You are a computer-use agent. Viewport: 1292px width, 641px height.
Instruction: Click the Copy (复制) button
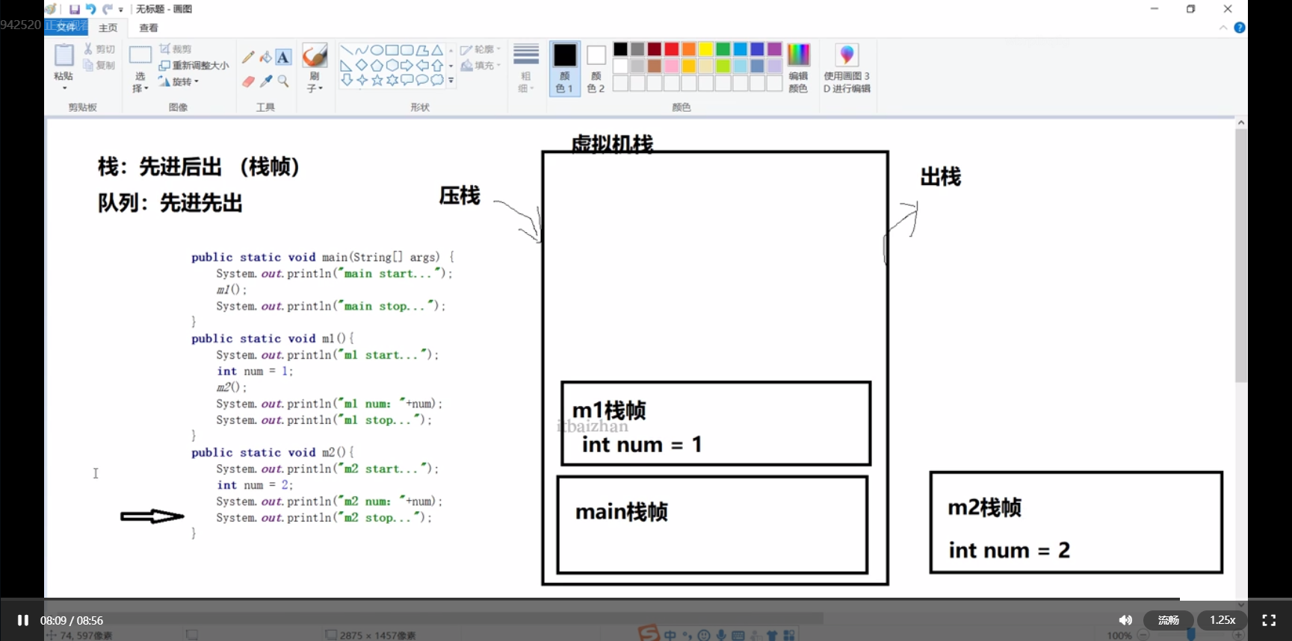tap(99, 65)
